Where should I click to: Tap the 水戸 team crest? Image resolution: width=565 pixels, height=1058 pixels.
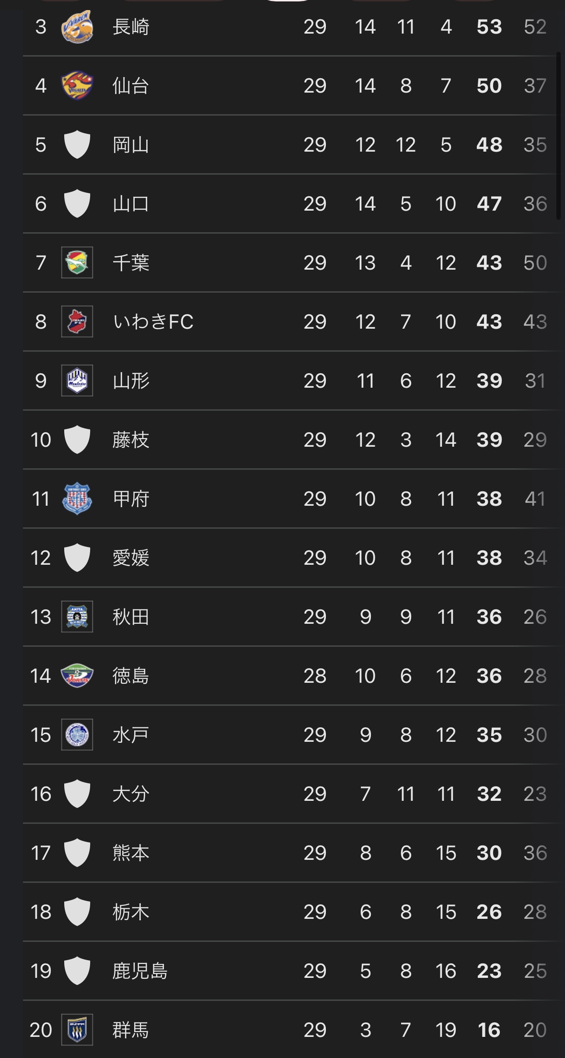coord(77,735)
